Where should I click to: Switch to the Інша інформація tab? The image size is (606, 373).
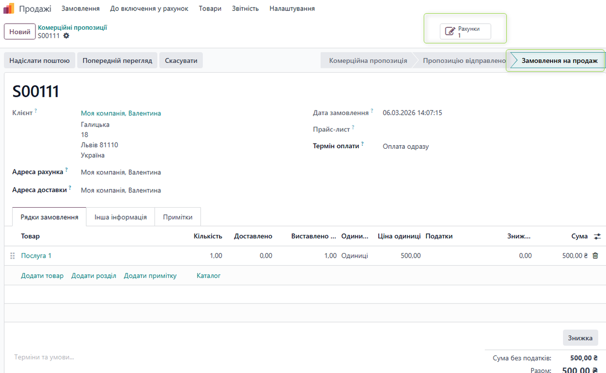point(120,217)
